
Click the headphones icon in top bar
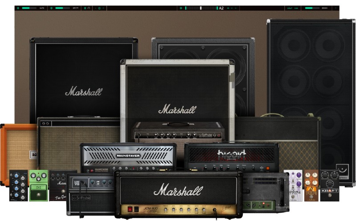click(89, 8)
